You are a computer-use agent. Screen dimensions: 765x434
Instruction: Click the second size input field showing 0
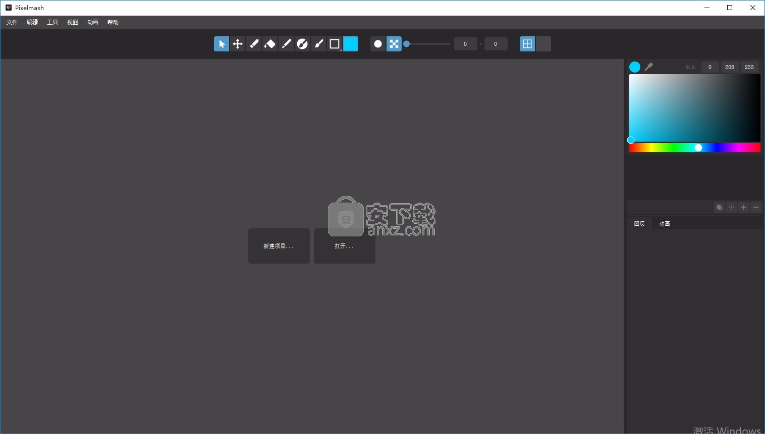[x=496, y=44]
